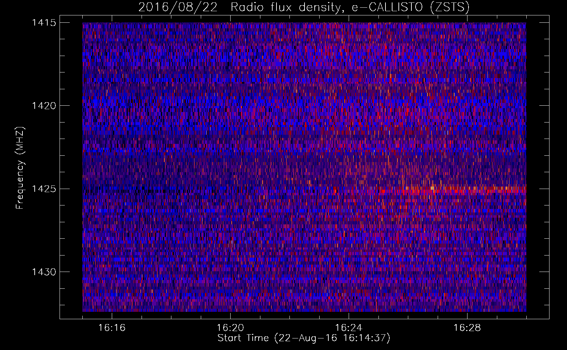The image size is (567, 350).
Task: Click the 16:16 time tick label
Action: [x=112, y=328]
